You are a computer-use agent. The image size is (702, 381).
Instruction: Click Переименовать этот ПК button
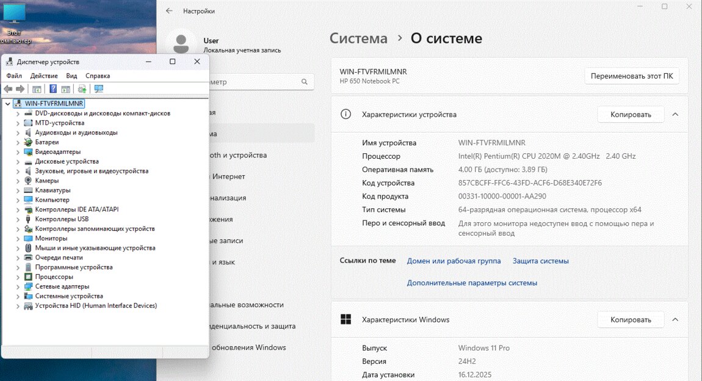(x=631, y=76)
